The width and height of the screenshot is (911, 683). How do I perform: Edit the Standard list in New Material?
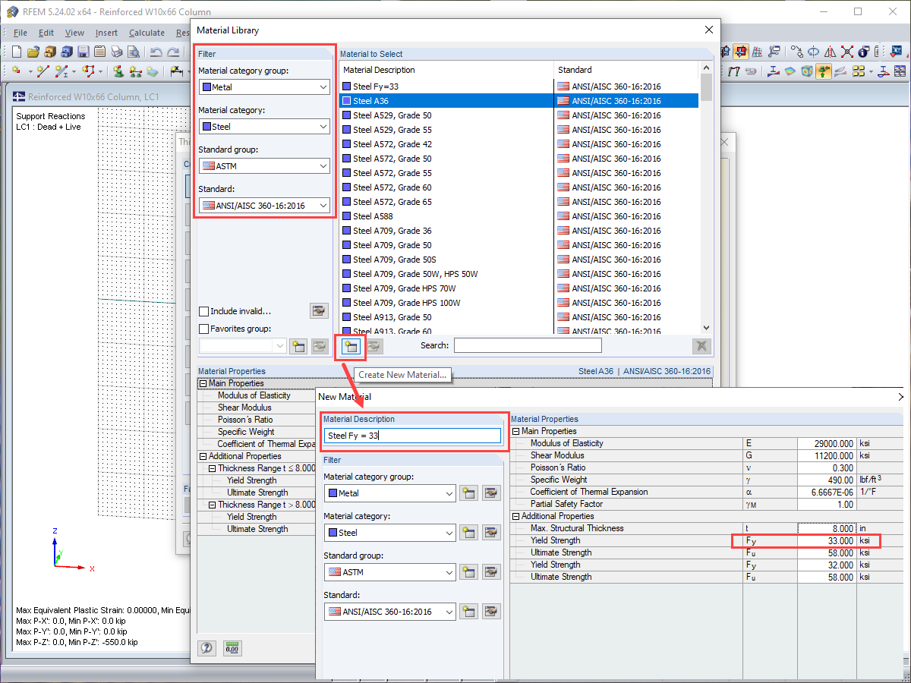tap(491, 611)
